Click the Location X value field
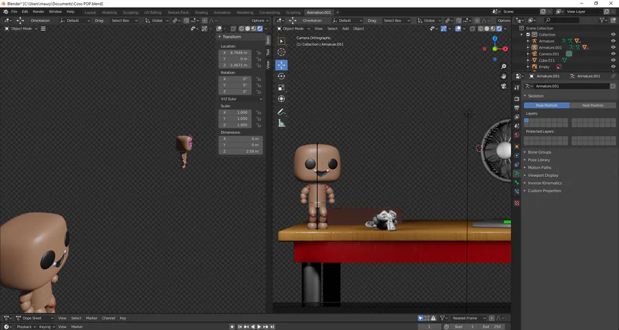619x330 pixels. coord(236,53)
